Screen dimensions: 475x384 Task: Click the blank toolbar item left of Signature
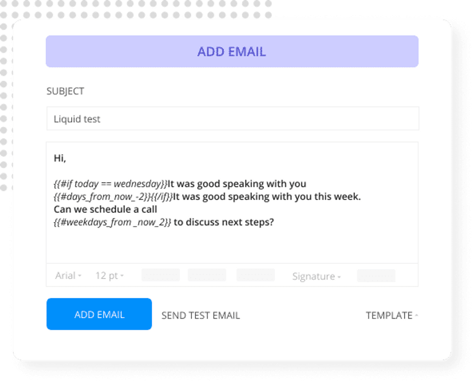tap(255, 276)
